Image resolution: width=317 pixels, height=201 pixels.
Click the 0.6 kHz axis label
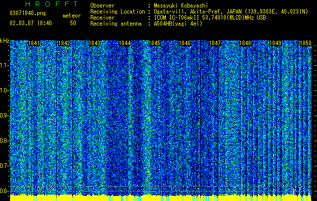(x=5, y=191)
